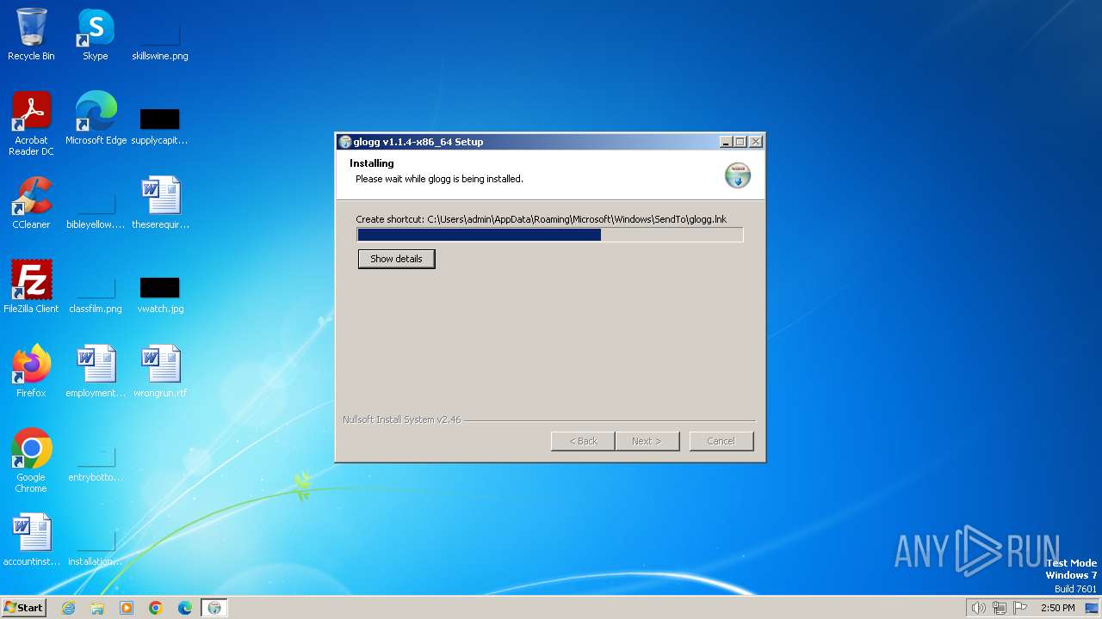The height and width of the screenshot is (619, 1102).
Task: Click the 'Create shortcut' status text
Action: coord(542,219)
